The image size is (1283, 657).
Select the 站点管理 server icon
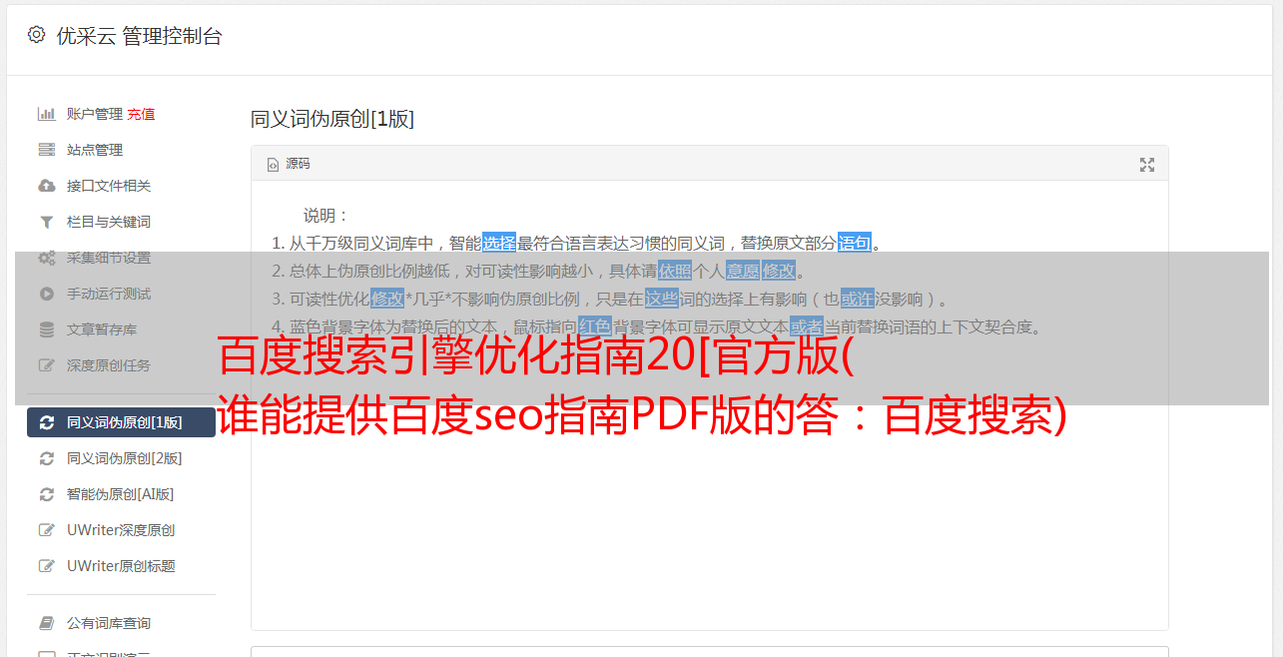pyautogui.click(x=46, y=150)
